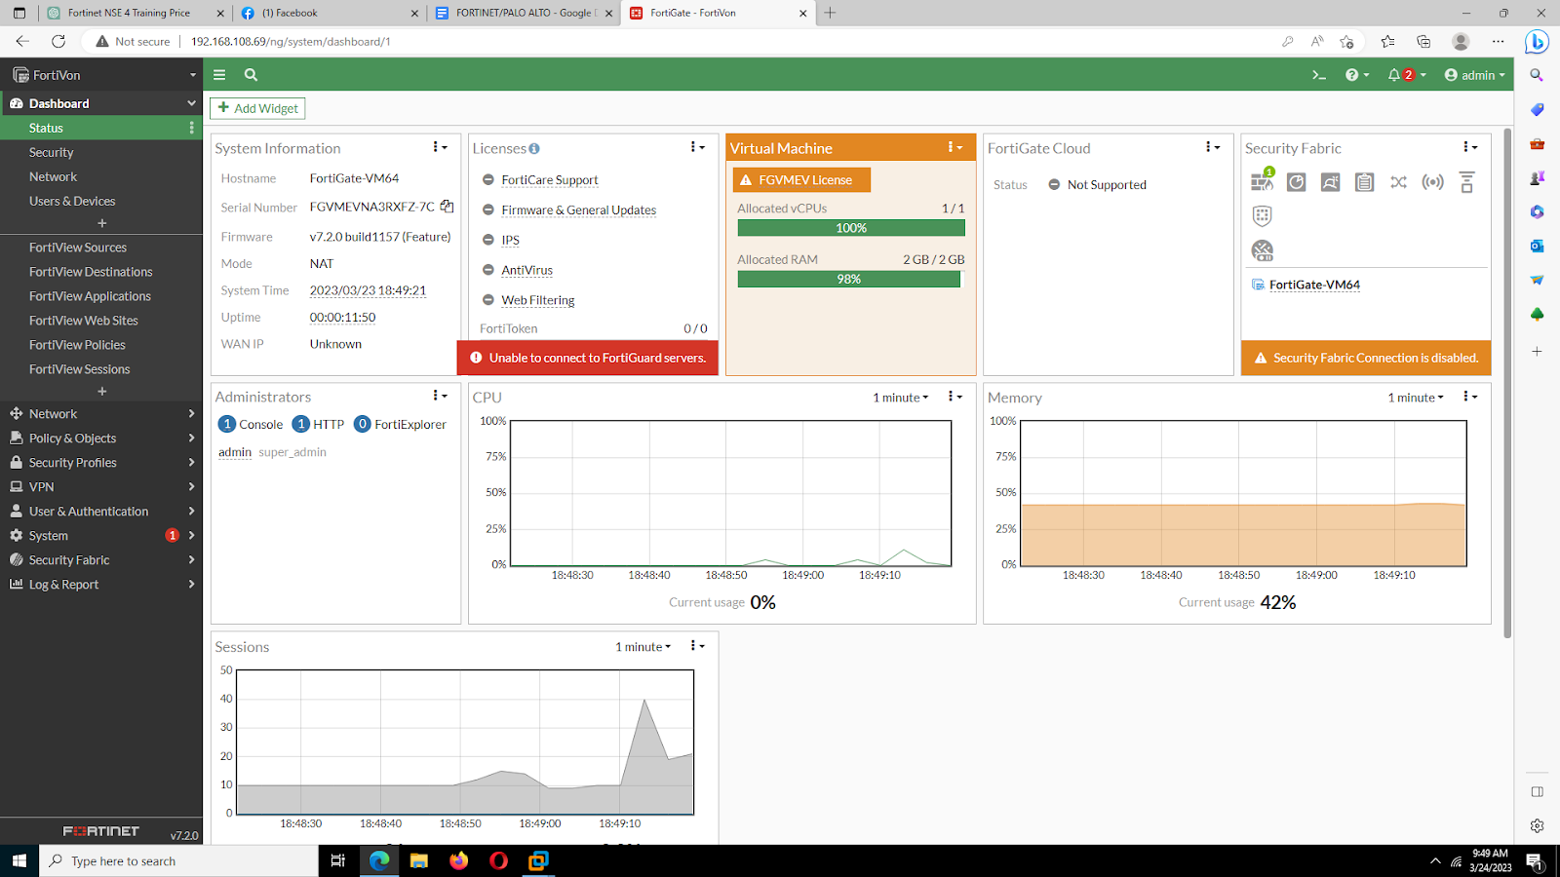This screenshot has width=1560, height=877.
Task: Change Memory graph 1 minute interval dropdown
Action: (x=1415, y=398)
